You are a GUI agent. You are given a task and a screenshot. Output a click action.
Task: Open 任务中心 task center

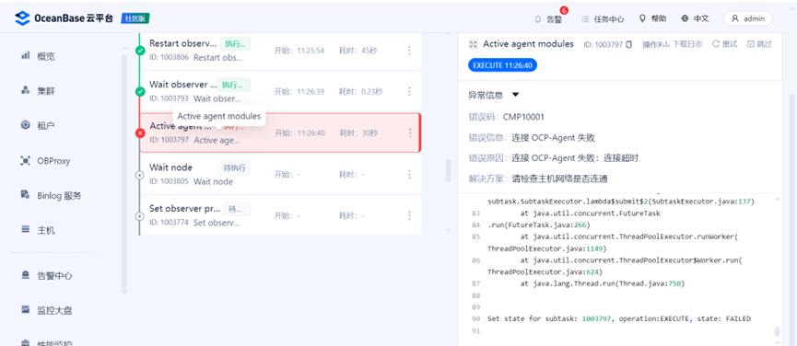click(x=603, y=18)
